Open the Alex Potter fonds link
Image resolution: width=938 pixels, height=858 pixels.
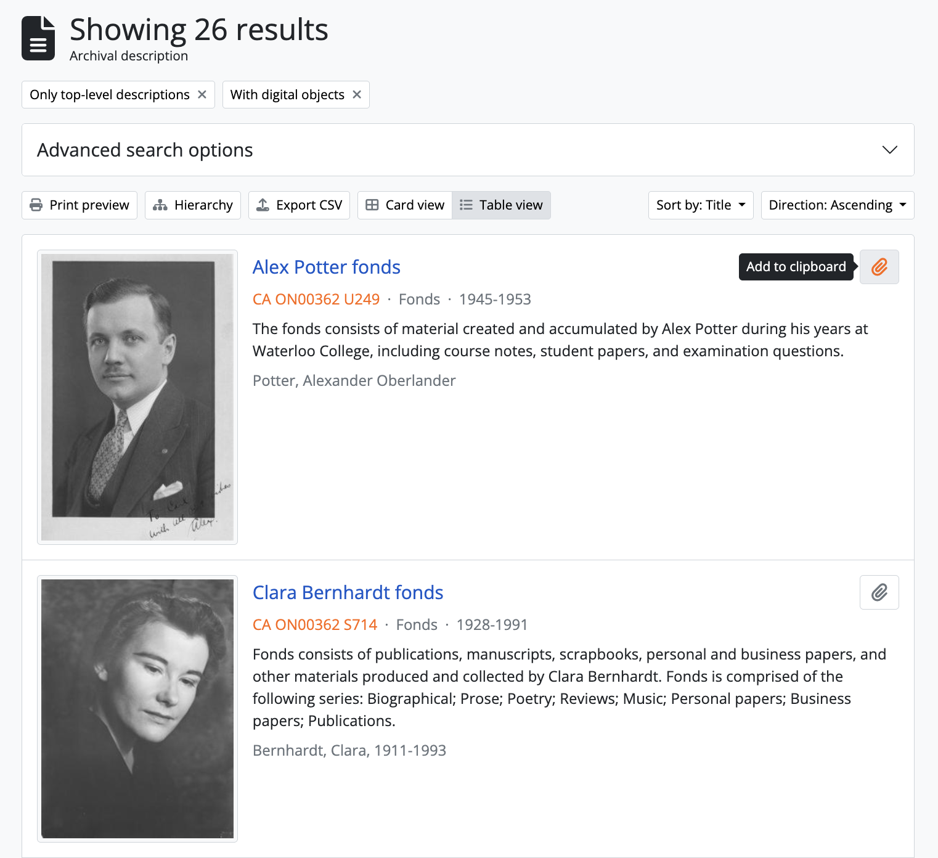(x=326, y=267)
